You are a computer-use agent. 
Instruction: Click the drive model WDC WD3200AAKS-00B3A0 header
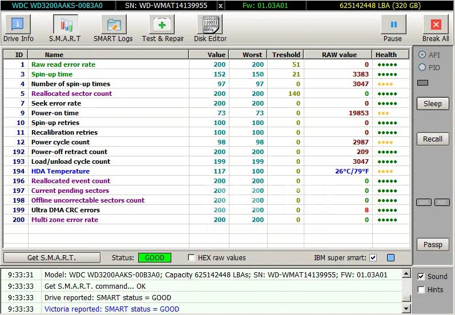tap(58, 6)
